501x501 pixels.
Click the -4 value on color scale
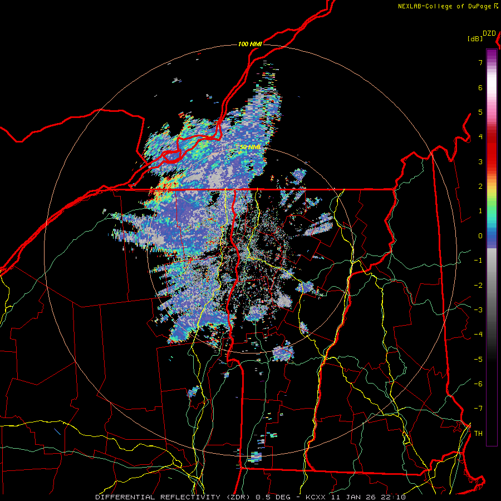tap(478, 335)
